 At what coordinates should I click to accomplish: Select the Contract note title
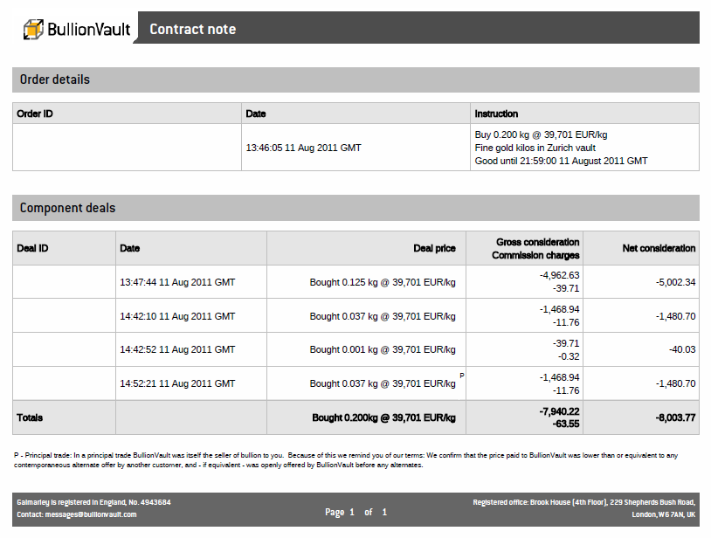coord(192,29)
